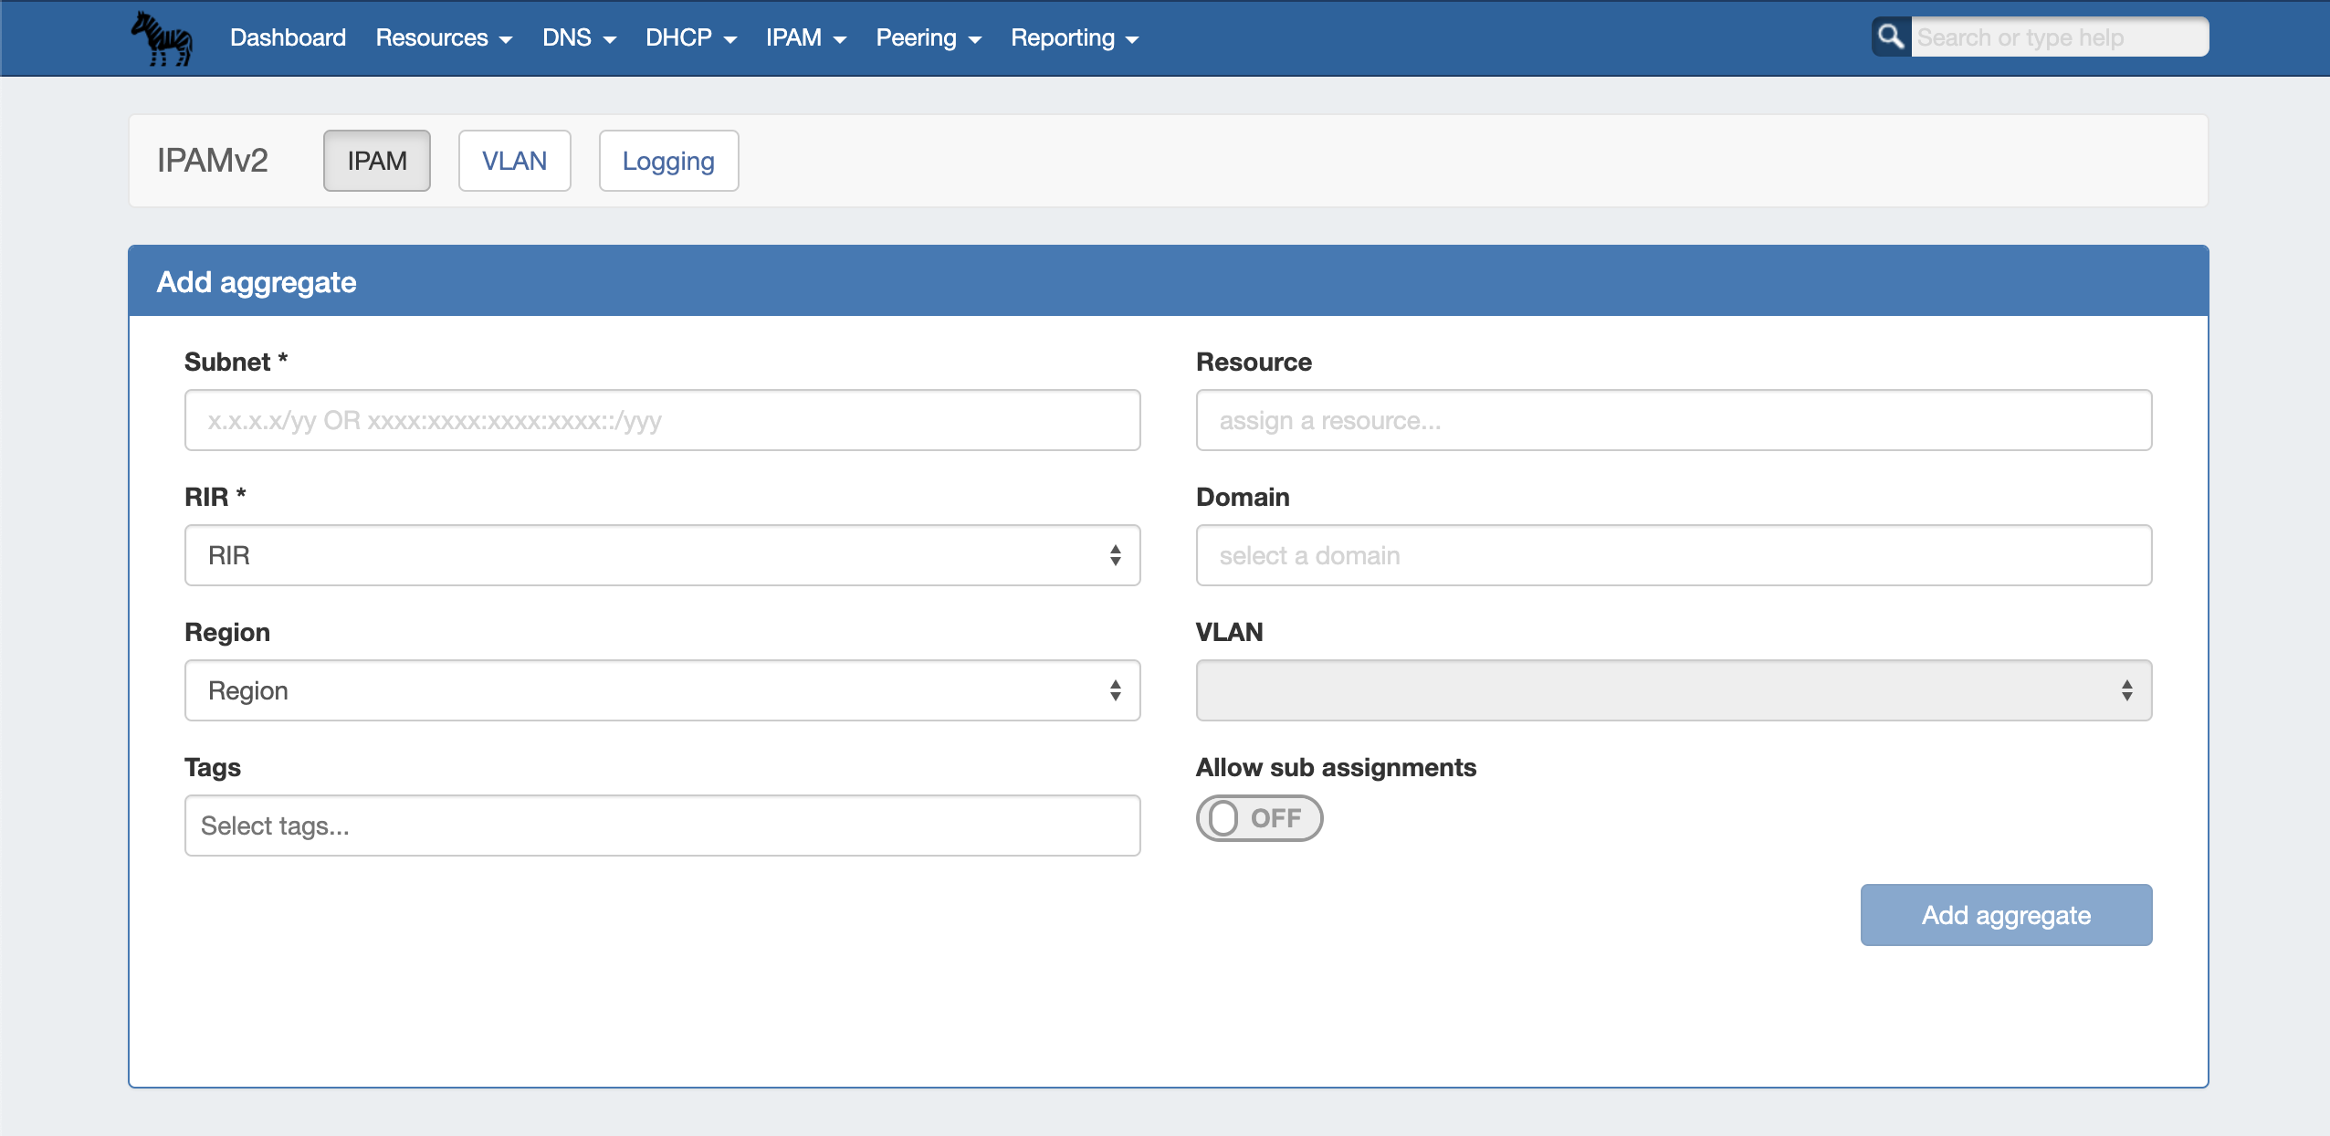Open the RIR dropdown
2330x1136 pixels.
pyautogui.click(x=662, y=555)
